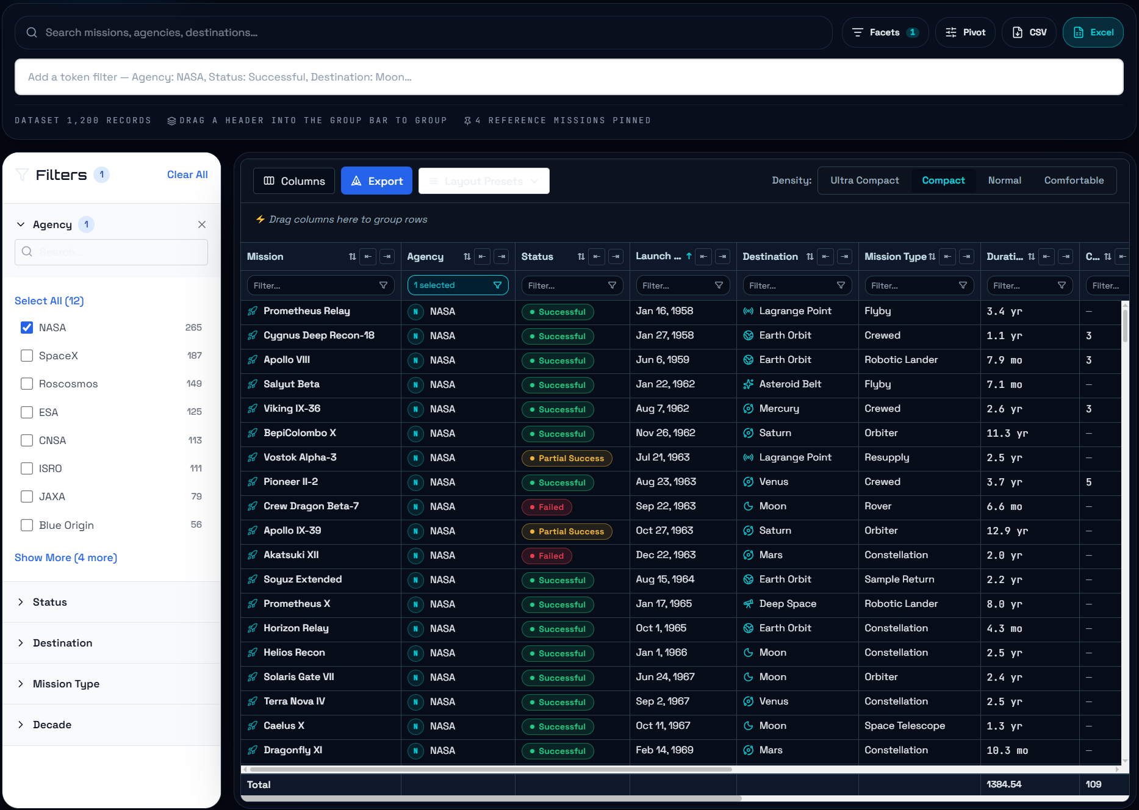
Task: Check the JAXA agency checkbox
Action: (x=27, y=496)
